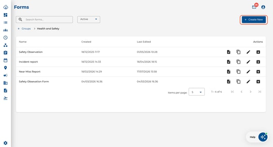Image resolution: width=273 pixels, height=147 pixels.
Task: Click the 01/05/2026 10:28 last edited date
Action: 147,52
